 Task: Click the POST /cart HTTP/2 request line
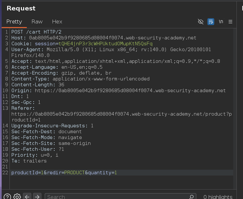37,32
